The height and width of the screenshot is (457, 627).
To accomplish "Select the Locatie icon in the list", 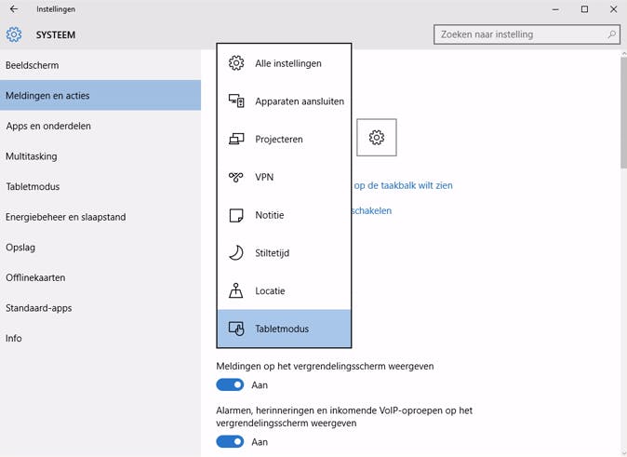I will [236, 290].
